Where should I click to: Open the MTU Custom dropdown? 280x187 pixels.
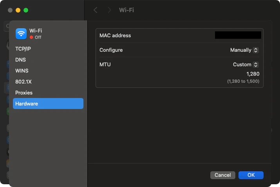coord(246,65)
